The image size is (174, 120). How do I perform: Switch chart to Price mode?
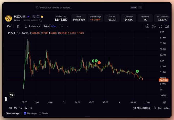(x=46, y=26)
